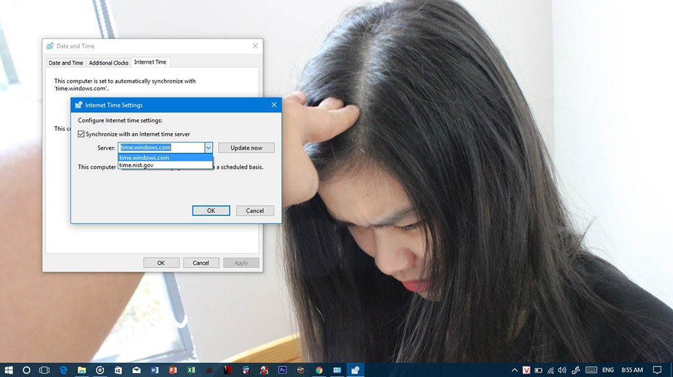Screen dimensions: 673x377
Task: Launch PowerPoint from the taskbar
Action: [173, 370]
